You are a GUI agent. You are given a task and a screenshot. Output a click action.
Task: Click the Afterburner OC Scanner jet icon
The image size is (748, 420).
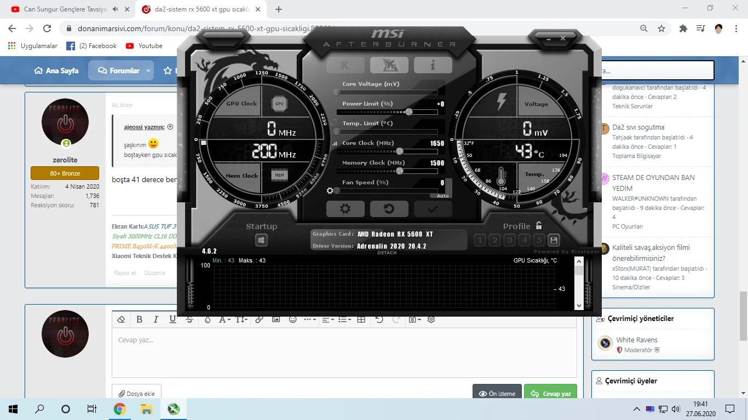click(x=389, y=65)
